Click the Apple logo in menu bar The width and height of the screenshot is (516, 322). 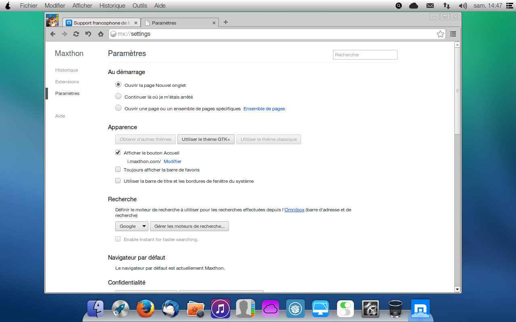click(x=8, y=6)
